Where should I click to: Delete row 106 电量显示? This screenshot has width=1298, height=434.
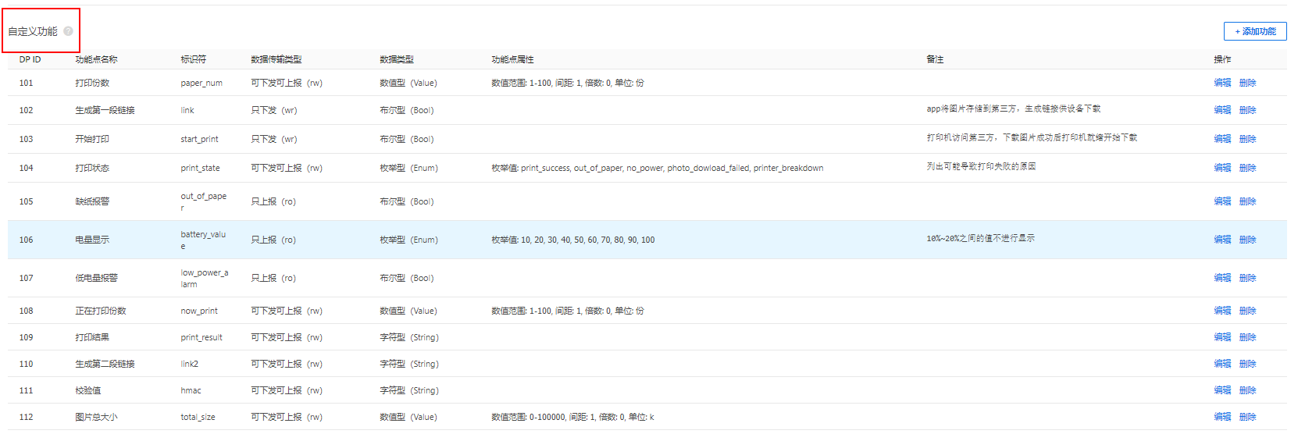coord(1247,240)
